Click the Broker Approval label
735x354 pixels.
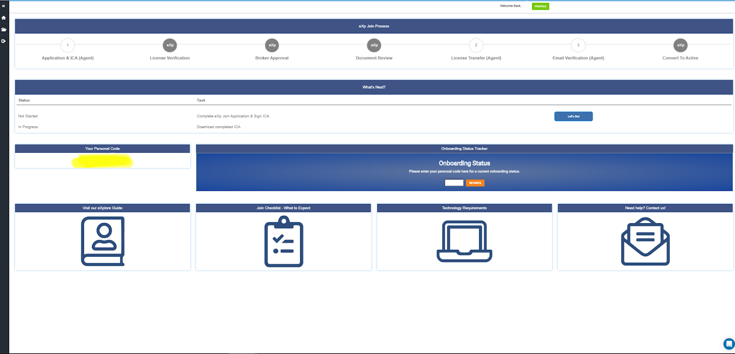[x=272, y=58]
